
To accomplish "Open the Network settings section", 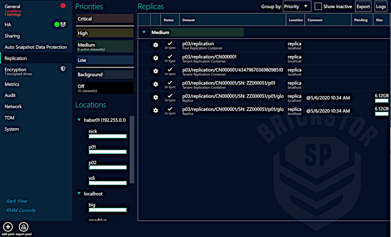I will click(13, 106).
